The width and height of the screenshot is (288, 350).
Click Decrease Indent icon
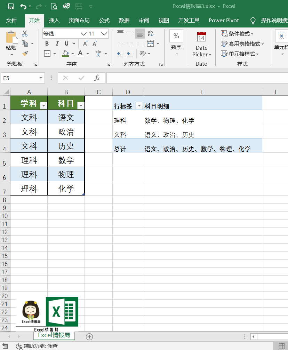[120, 54]
